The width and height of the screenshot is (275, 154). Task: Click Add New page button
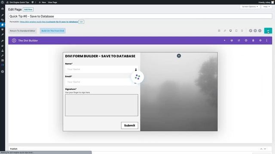coord(28,9)
